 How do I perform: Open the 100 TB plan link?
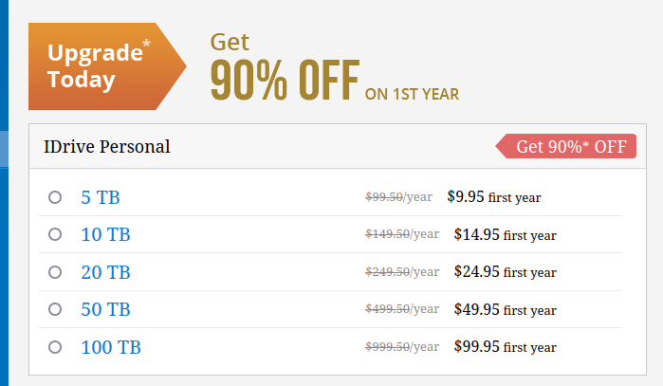pos(111,347)
